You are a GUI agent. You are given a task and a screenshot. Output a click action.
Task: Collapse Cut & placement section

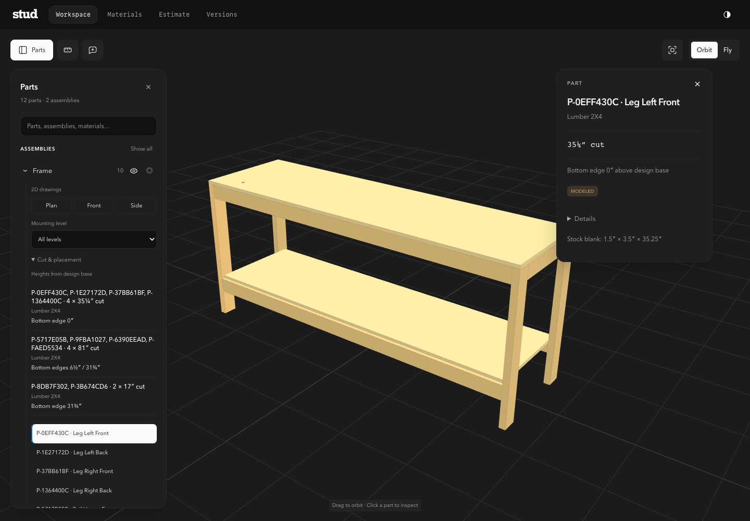(56, 259)
